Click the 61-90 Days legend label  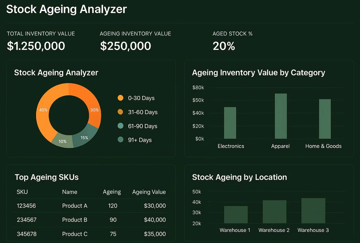point(143,126)
